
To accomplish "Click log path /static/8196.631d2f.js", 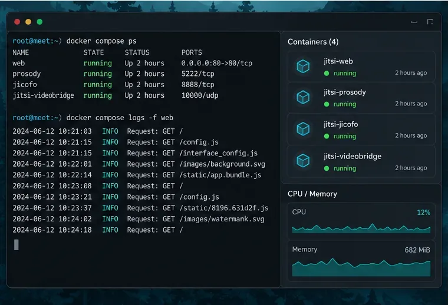I will [x=224, y=208].
